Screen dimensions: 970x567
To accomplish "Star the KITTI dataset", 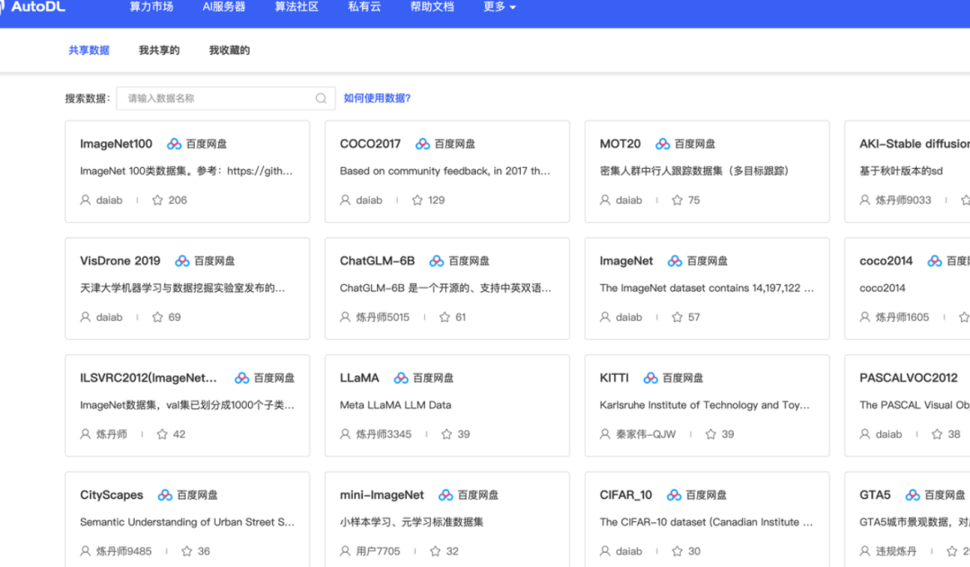I will [710, 434].
